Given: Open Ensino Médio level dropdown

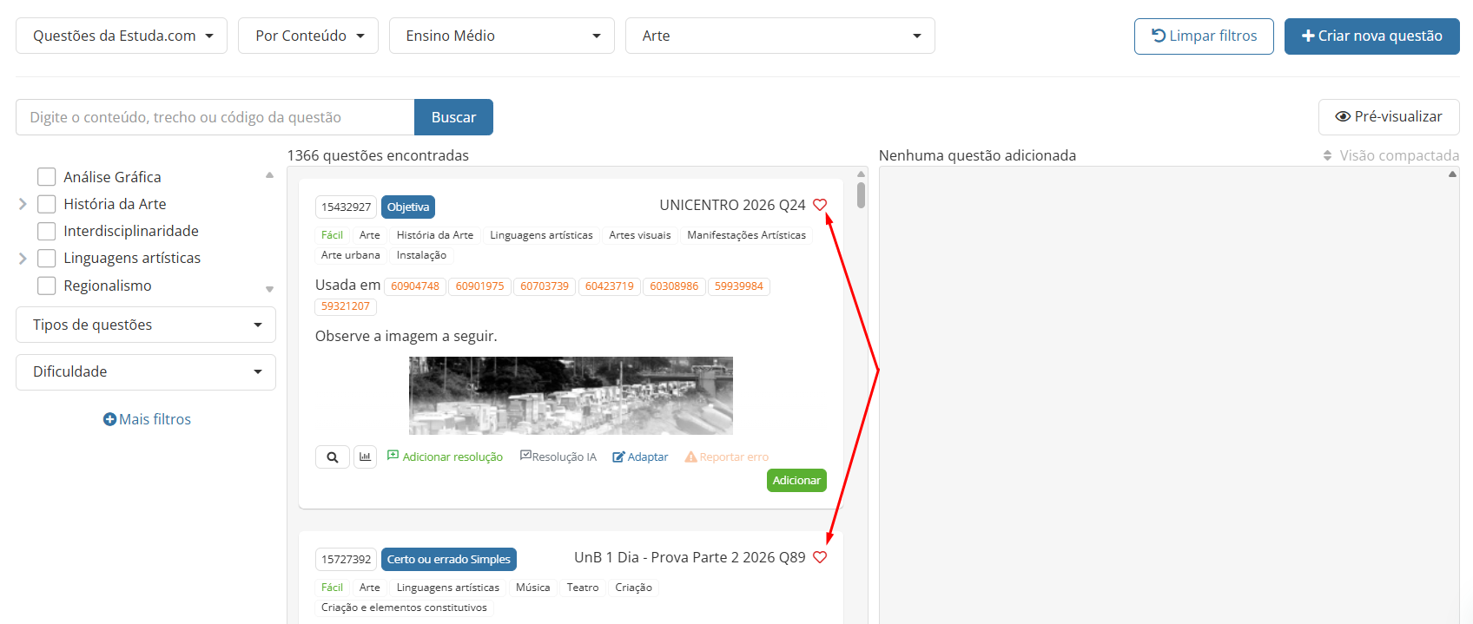Looking at the screenshot, I should (502, 36).
